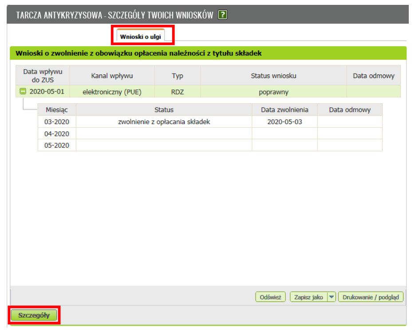The width and height of the screenshot is (415, 332).
Task: Click the Zapisz jako button
Action: click(308, 297)
